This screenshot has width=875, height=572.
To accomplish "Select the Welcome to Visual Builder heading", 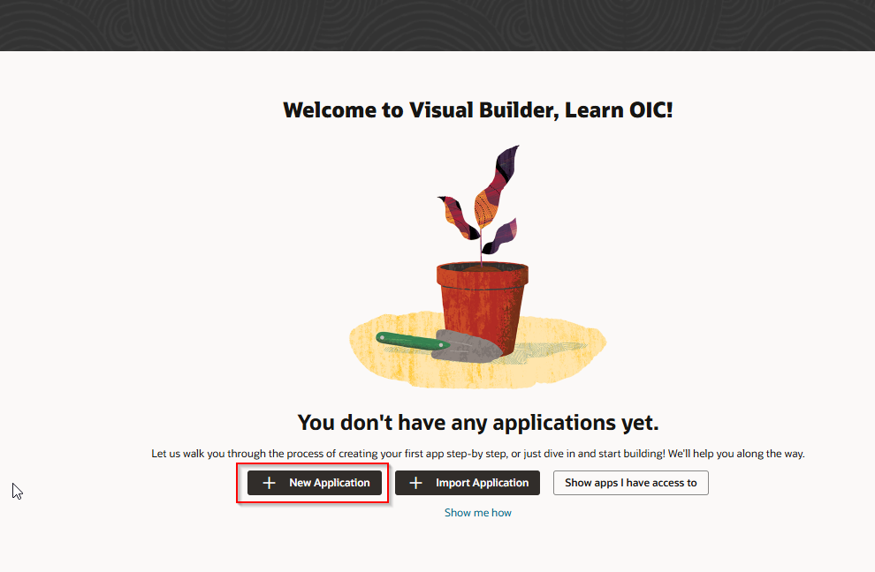I will [477, 109].
